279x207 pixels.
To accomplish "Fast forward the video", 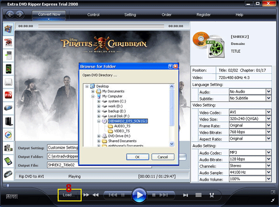I will (86, 195).
